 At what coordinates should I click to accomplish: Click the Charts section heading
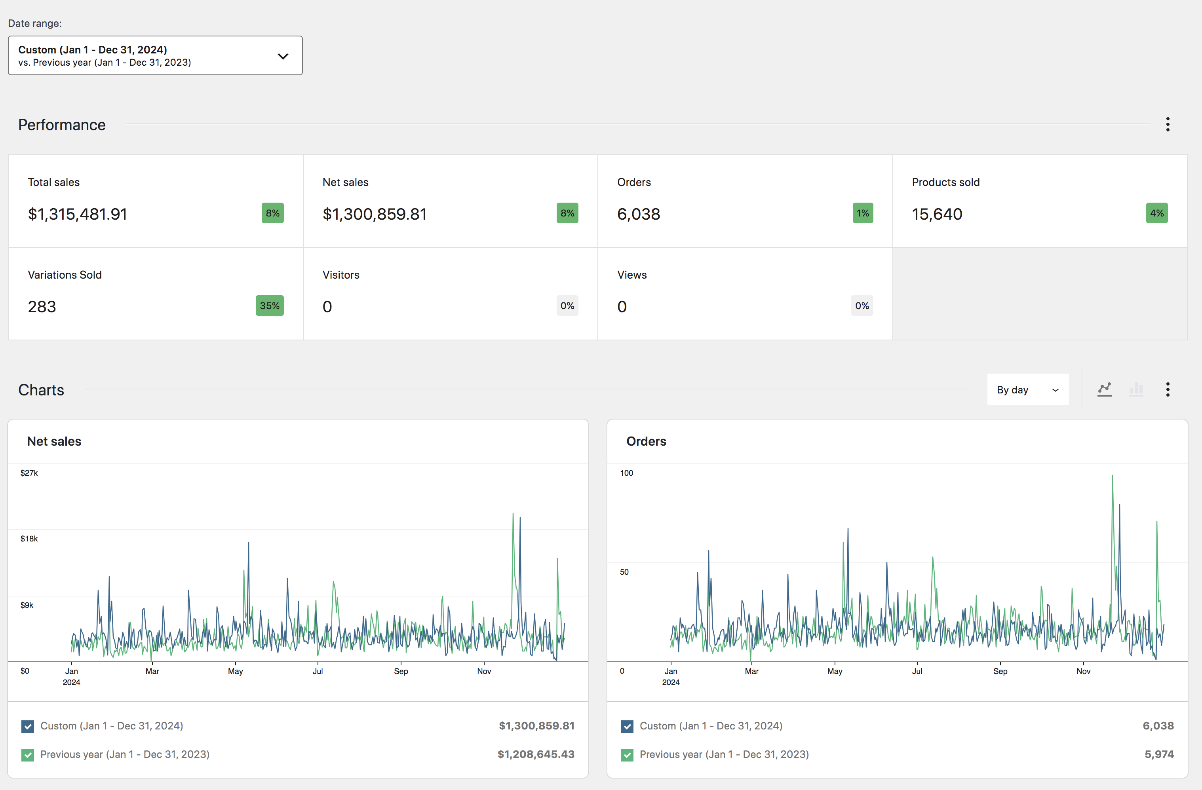point(41,390)
